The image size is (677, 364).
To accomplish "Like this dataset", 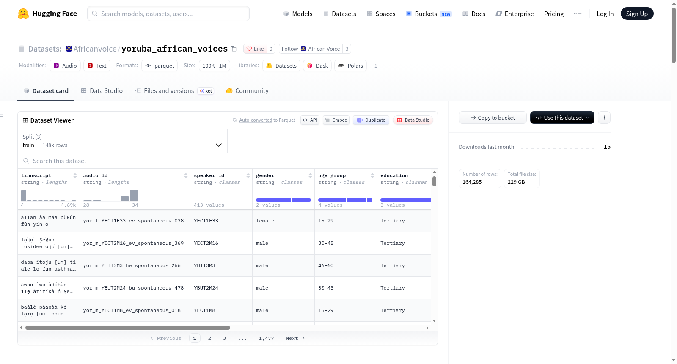I will point(255,49).
